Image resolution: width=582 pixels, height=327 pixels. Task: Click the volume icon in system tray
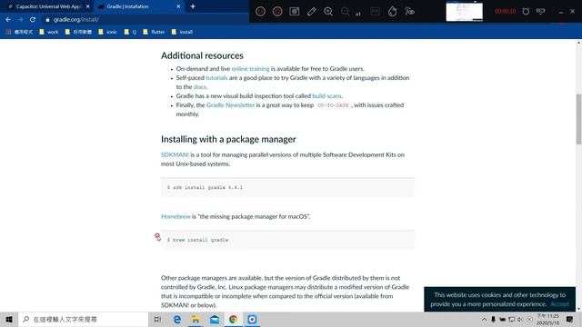pos(520,319)
